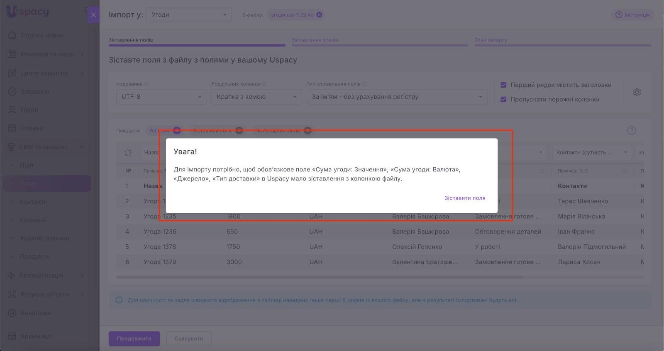Click the cell Обговорення деталей
The height and width of the screenshot is (351, 664).
tap(508, 232)
